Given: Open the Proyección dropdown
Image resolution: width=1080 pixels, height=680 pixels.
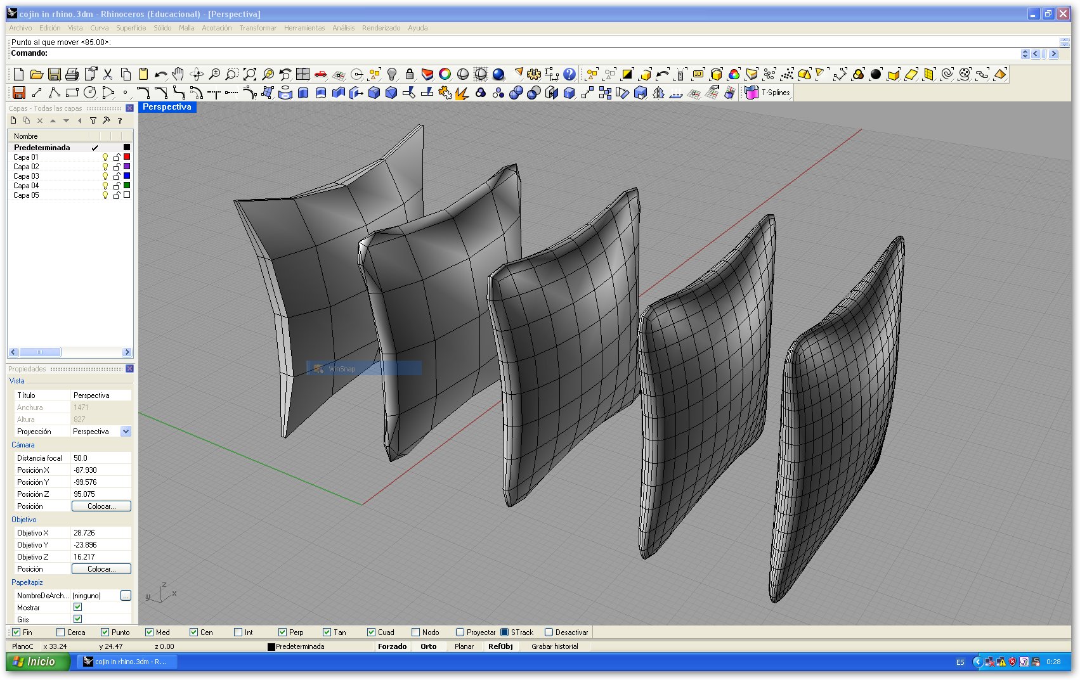Looking at the screenshot, I should [126, 432].
